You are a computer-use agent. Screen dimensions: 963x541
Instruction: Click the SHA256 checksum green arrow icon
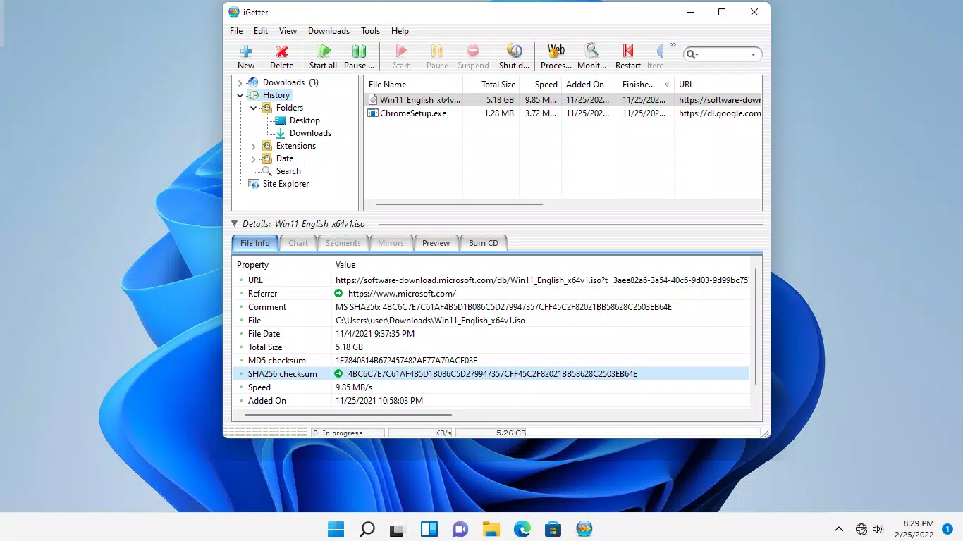click(338, 373)
